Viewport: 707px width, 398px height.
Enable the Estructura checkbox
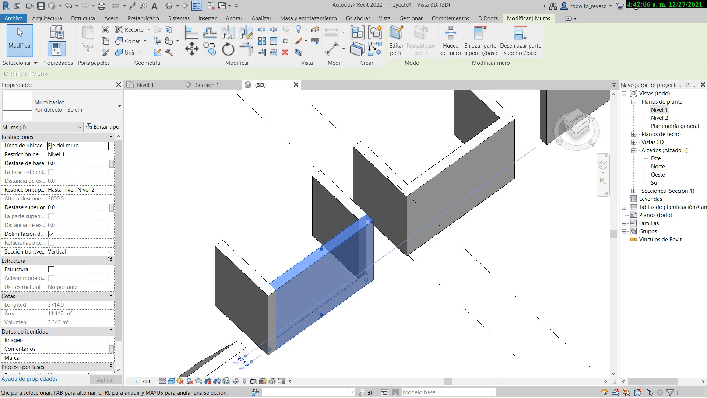(x=51, y=269)
